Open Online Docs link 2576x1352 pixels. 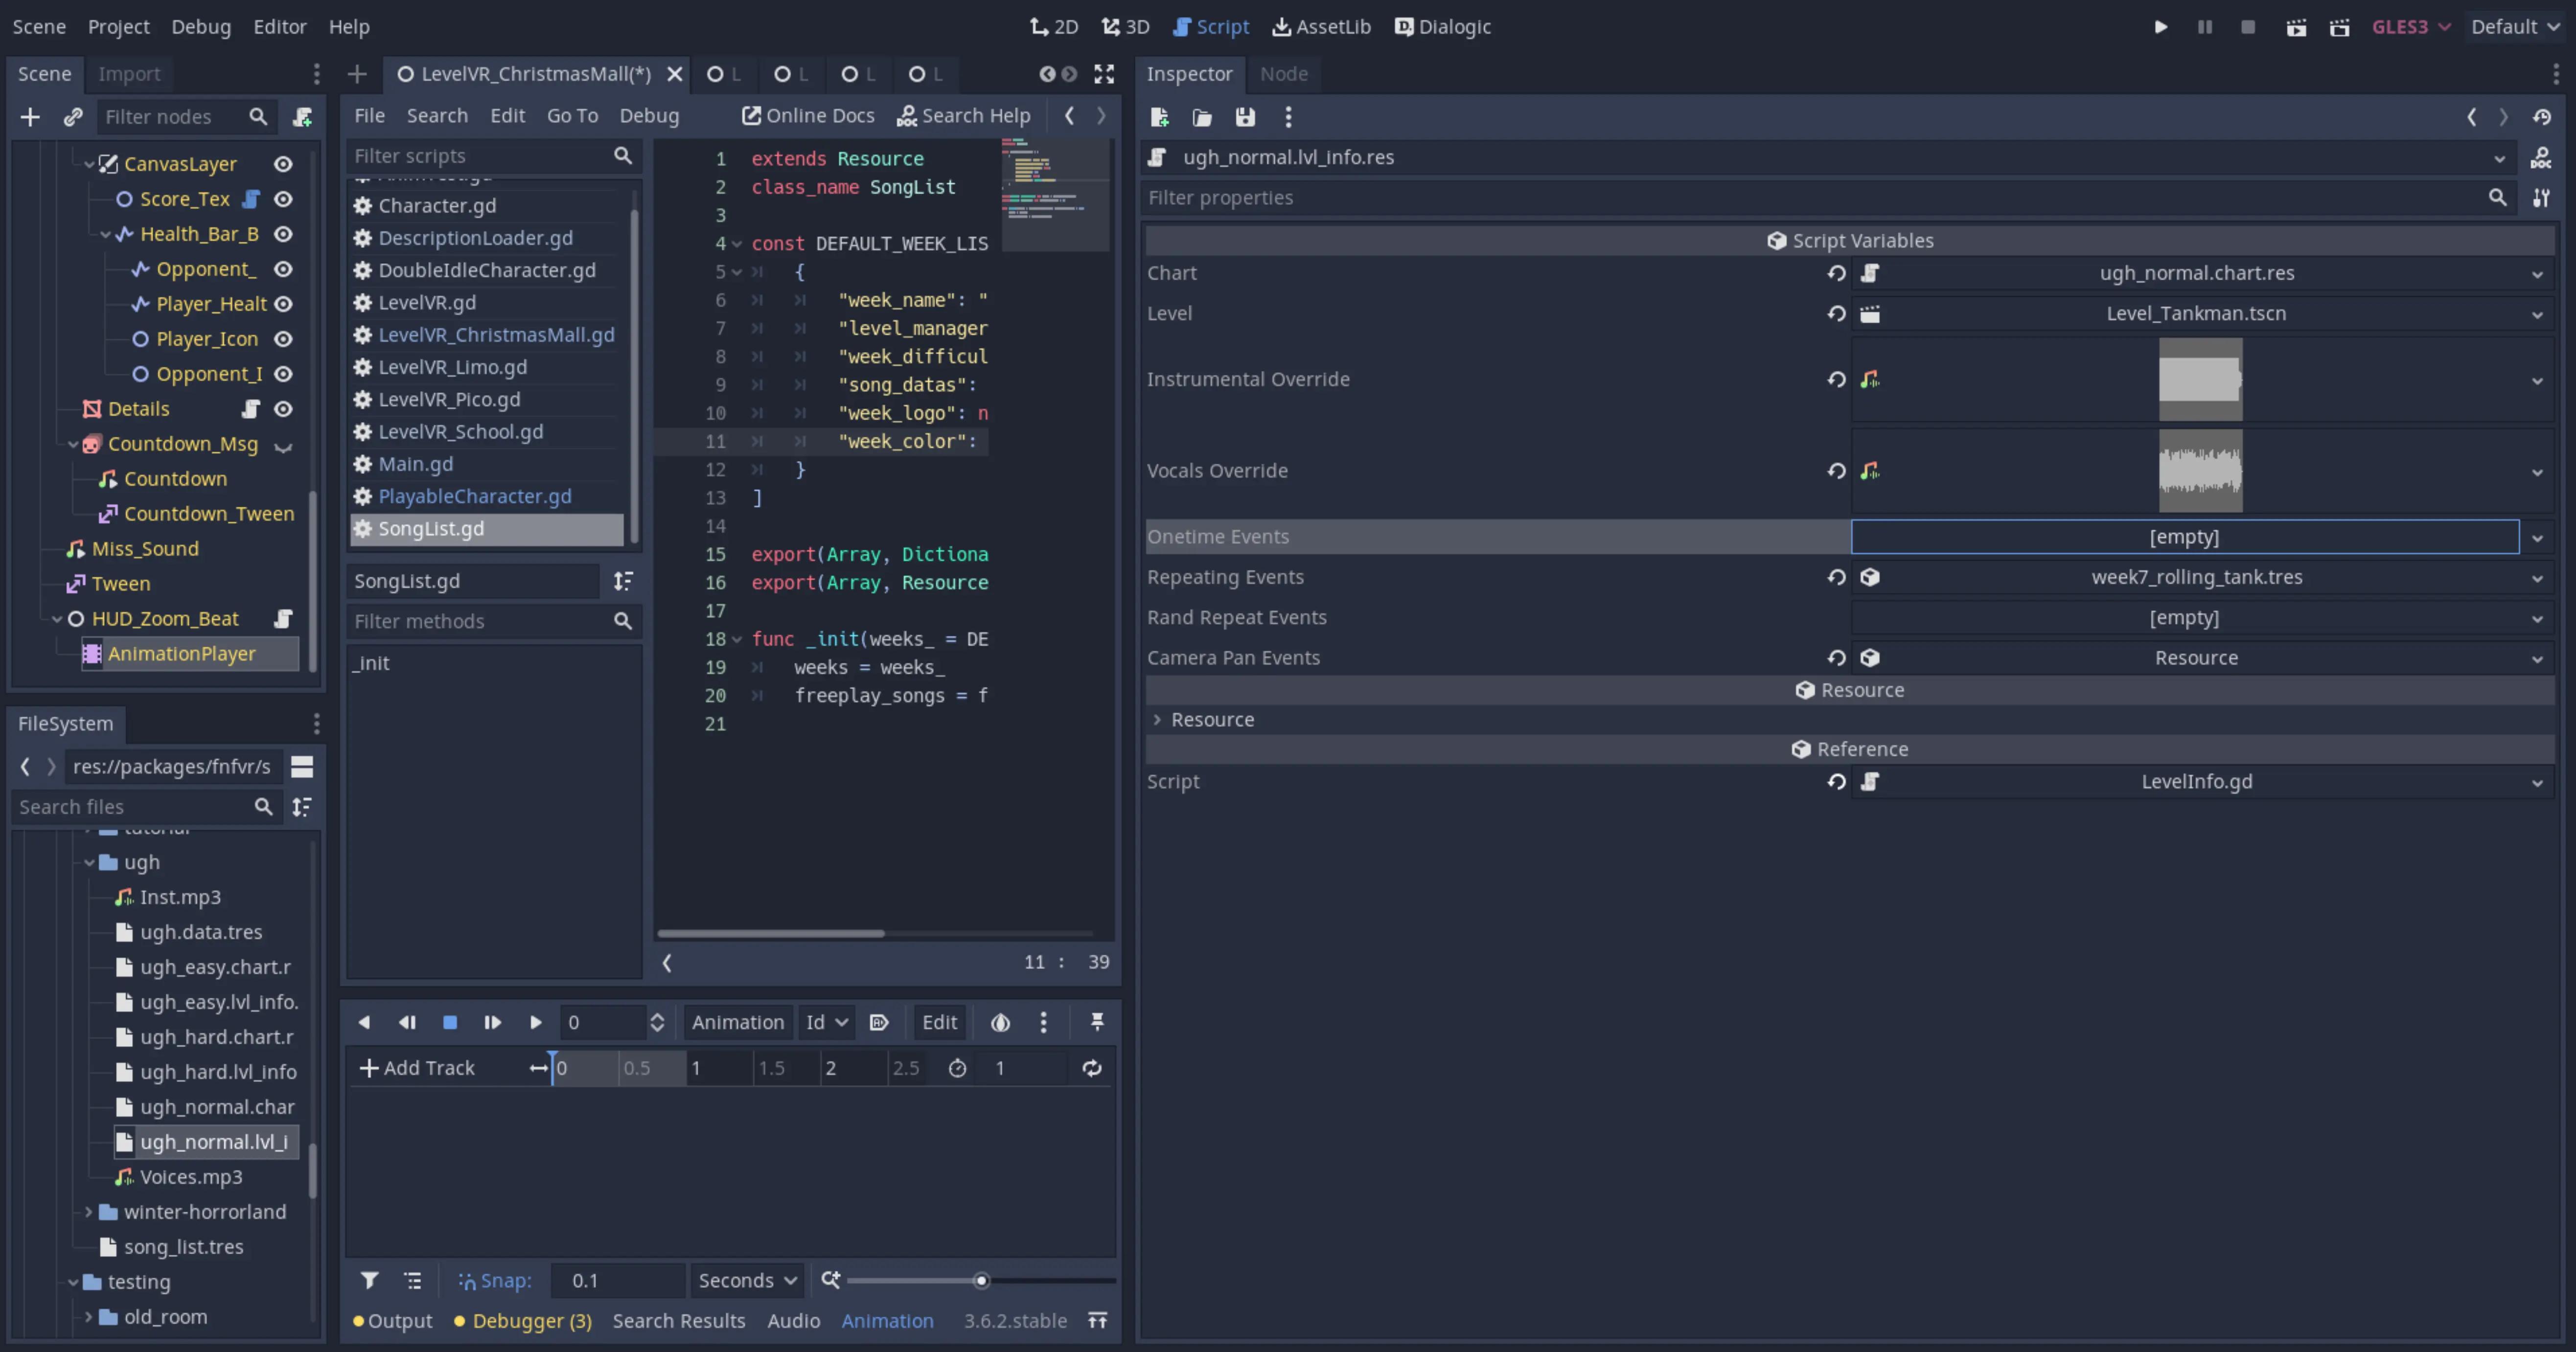click(x=808, y=116)
